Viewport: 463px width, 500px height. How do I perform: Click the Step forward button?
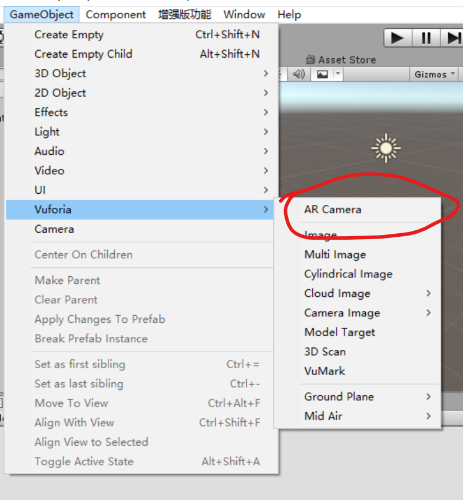point(452,38)
